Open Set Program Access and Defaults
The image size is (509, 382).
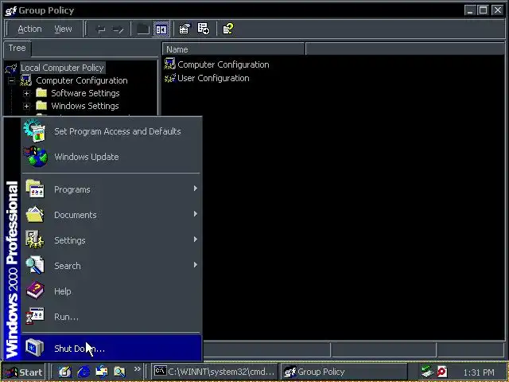click(x=111, y=131)
